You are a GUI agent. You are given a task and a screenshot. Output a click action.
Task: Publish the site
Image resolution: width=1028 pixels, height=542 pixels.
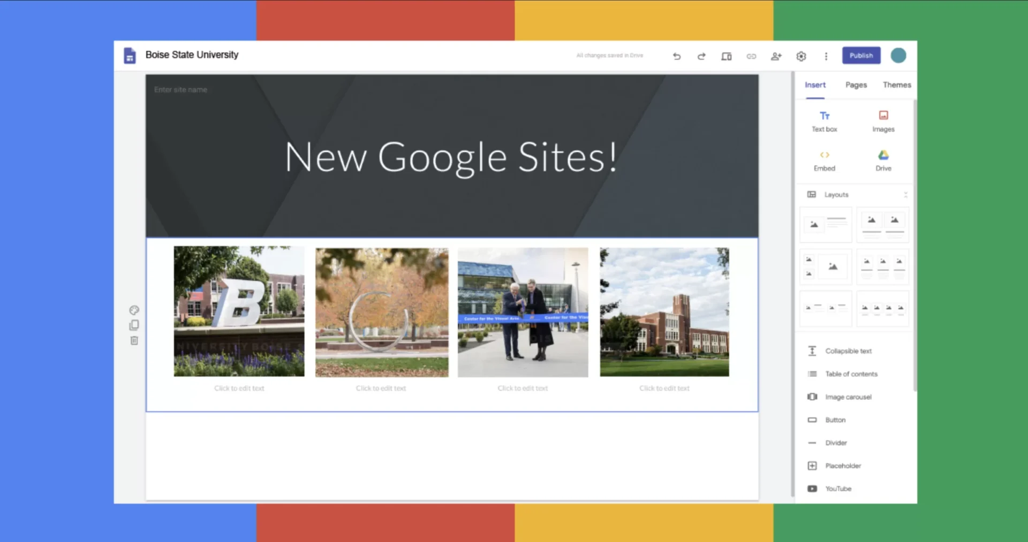861,55
